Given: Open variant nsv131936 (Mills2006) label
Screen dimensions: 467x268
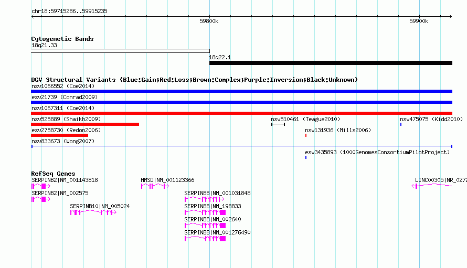Looking at the screenshot, I should pos(338,130).
